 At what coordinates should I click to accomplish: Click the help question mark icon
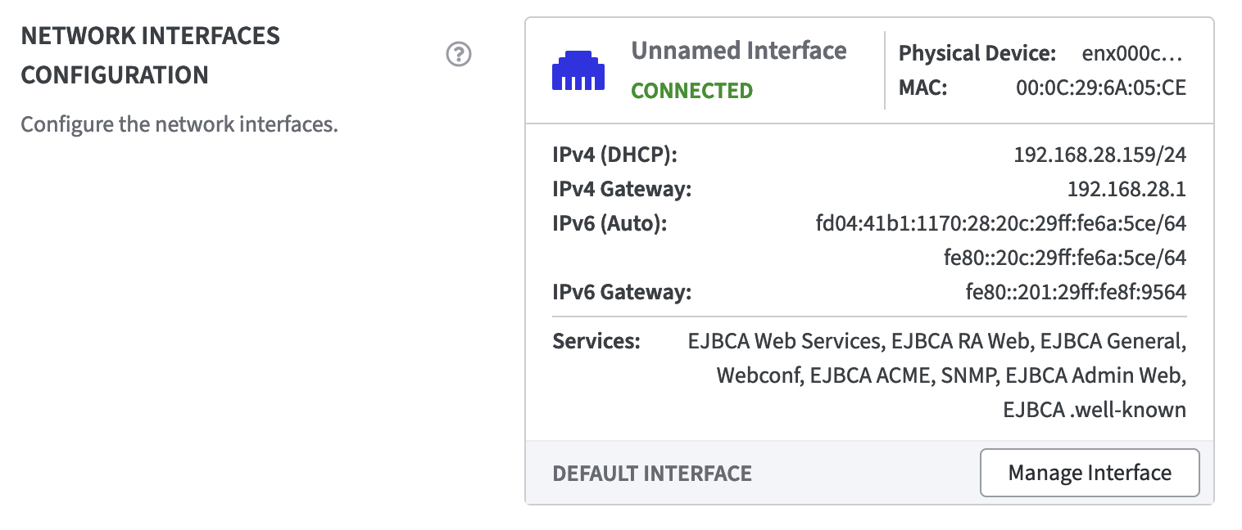tap(459, 56)
